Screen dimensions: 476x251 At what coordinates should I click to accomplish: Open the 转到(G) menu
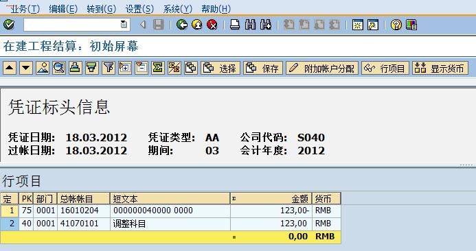102,9
